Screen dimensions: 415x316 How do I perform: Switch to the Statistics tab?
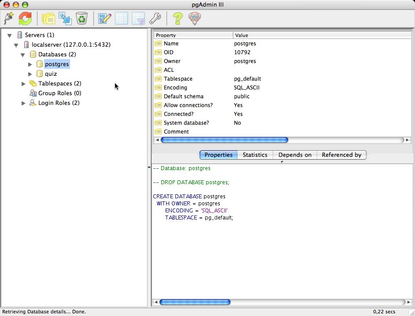tap(255, 155)
